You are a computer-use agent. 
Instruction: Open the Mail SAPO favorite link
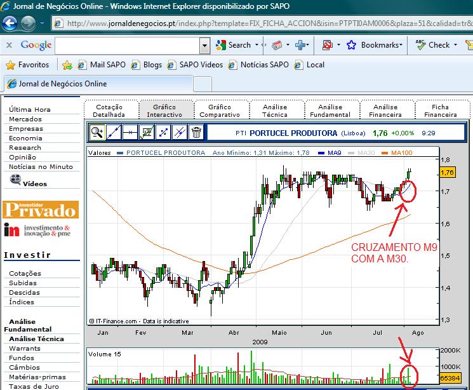click(102, 65)
